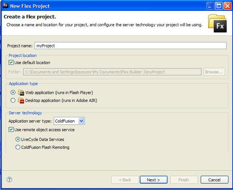Uncheck Use default location checkbox
Screen dimensions: 233x190
11,62
